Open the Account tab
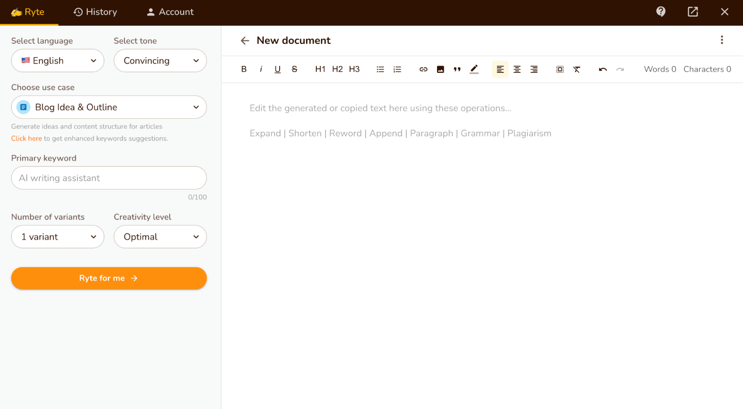The width and height of the screenshot is (743, 409). [x=170, y=12]
